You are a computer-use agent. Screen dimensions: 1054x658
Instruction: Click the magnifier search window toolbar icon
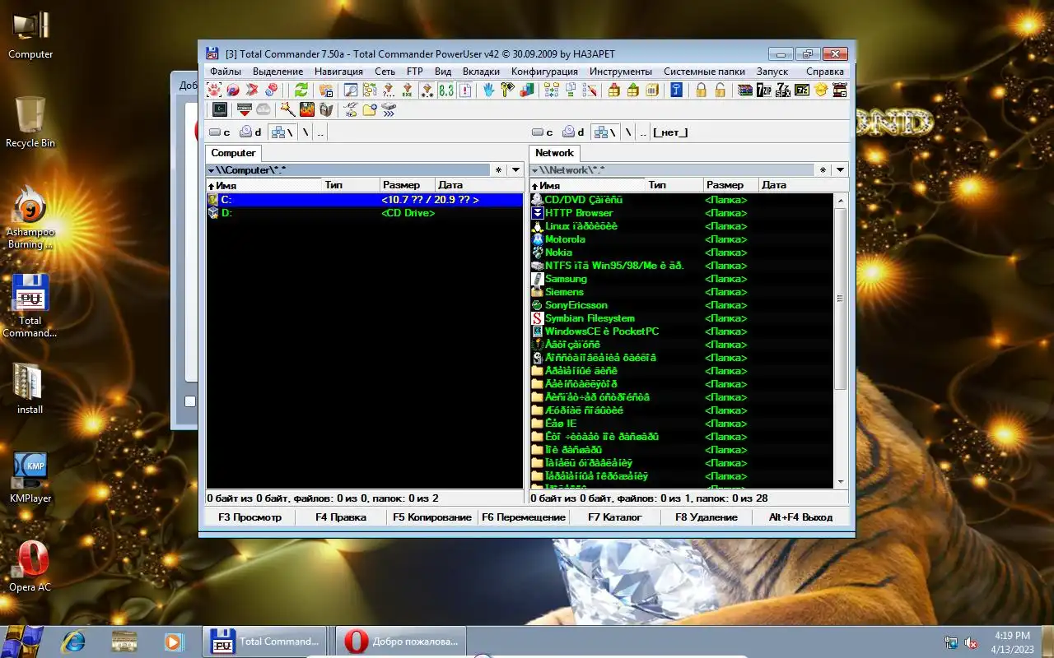(x=351, y=90)
